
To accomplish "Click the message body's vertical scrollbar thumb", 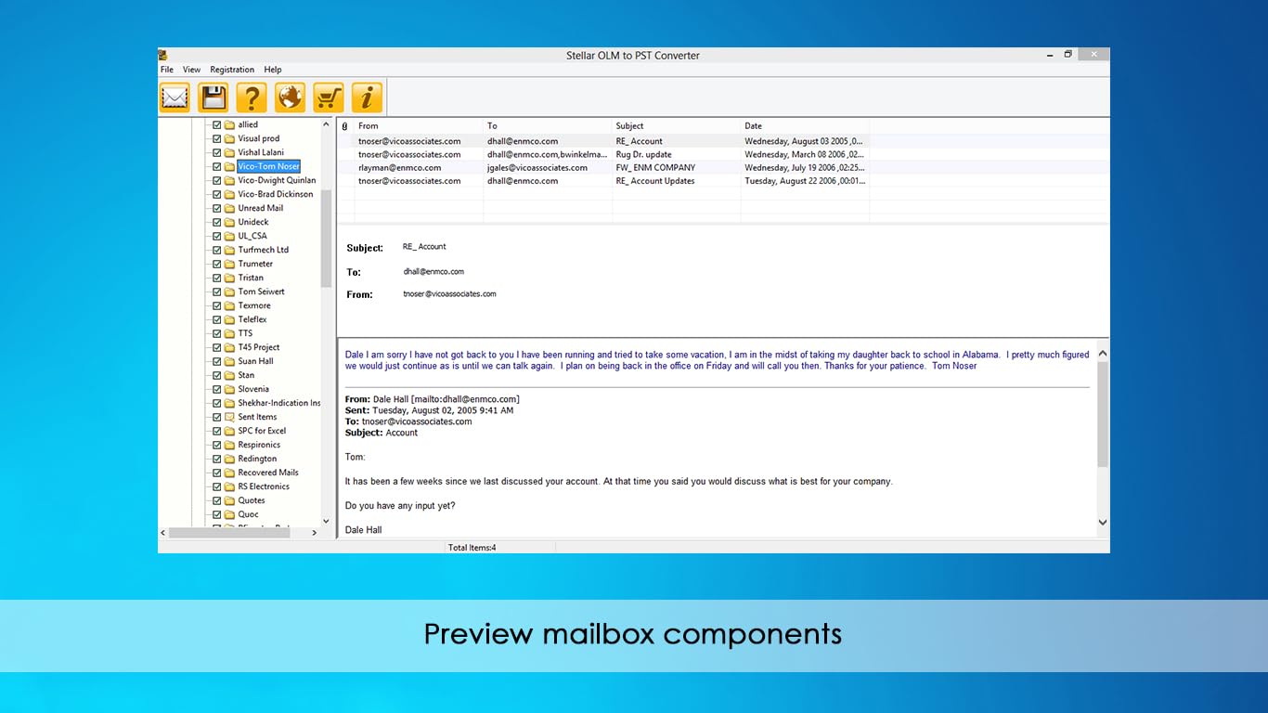I will (x=1103, y=414).
